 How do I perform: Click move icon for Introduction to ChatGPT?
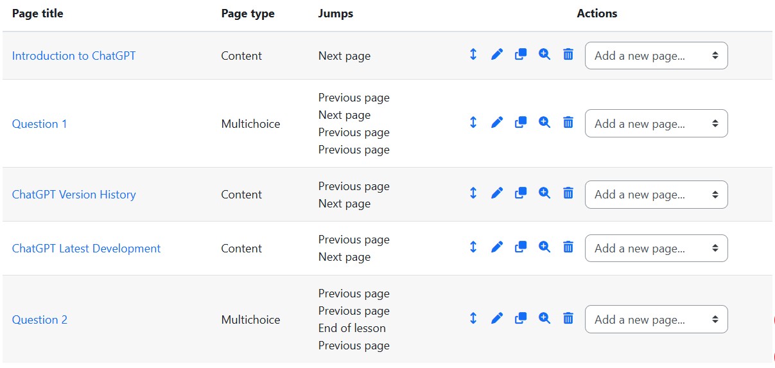[x=473, y=55]
